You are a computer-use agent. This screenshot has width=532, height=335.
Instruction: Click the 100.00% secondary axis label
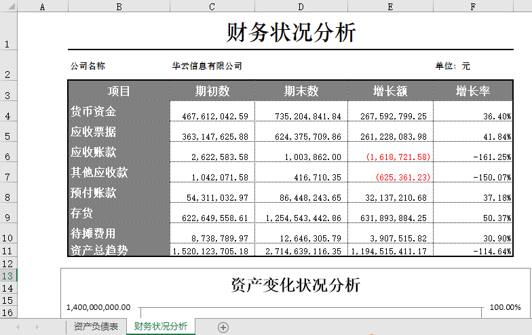505,307
